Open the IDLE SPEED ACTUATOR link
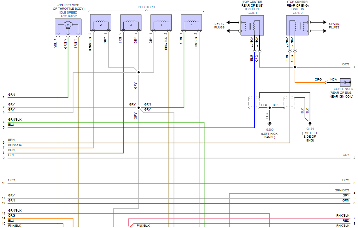Viewport: 358px width, 228px height. (68, 15)
